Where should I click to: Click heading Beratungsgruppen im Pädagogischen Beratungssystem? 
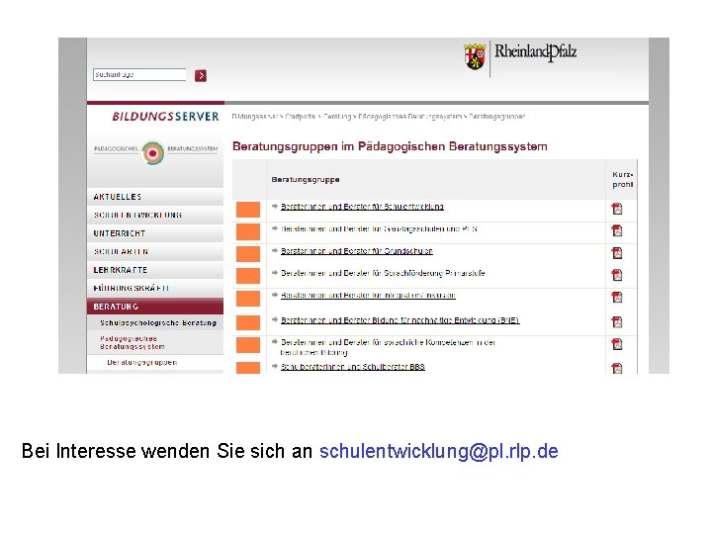(x=390, y=146)
